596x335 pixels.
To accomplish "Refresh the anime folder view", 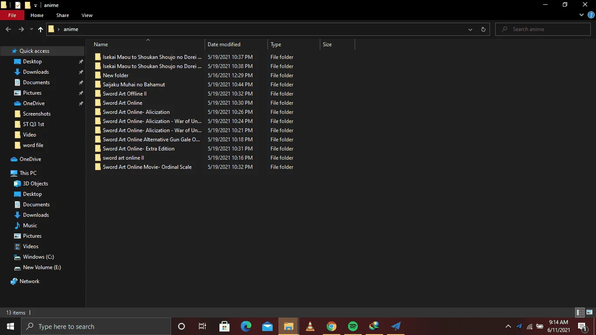I will tap(483, 29).
